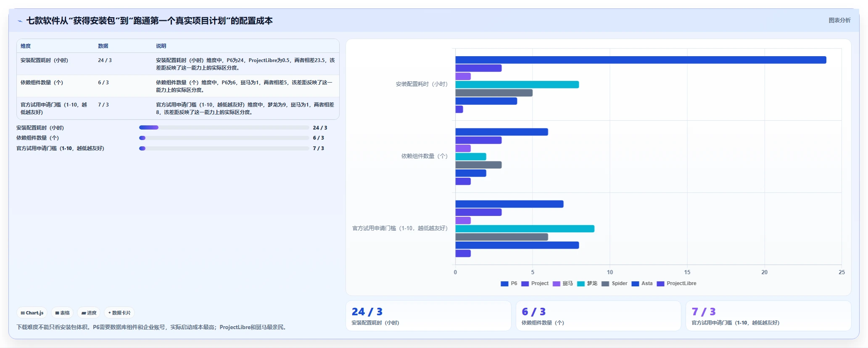The height and width of the screenshot is (348, 868).
Task: Click the 24 / 3 value in table
Action: [x=105, y=60]
